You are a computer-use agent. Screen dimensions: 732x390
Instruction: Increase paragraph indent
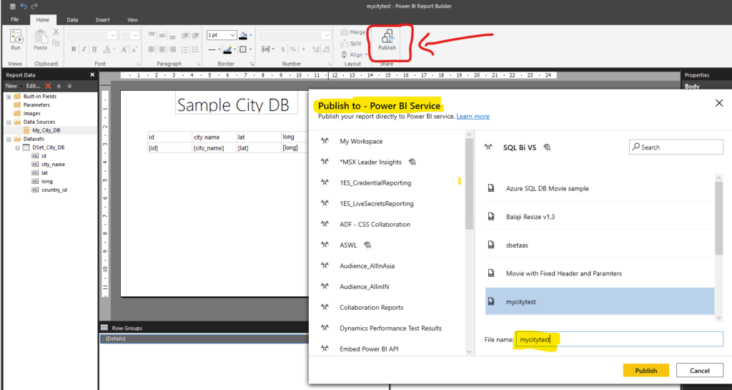[194, 35]
